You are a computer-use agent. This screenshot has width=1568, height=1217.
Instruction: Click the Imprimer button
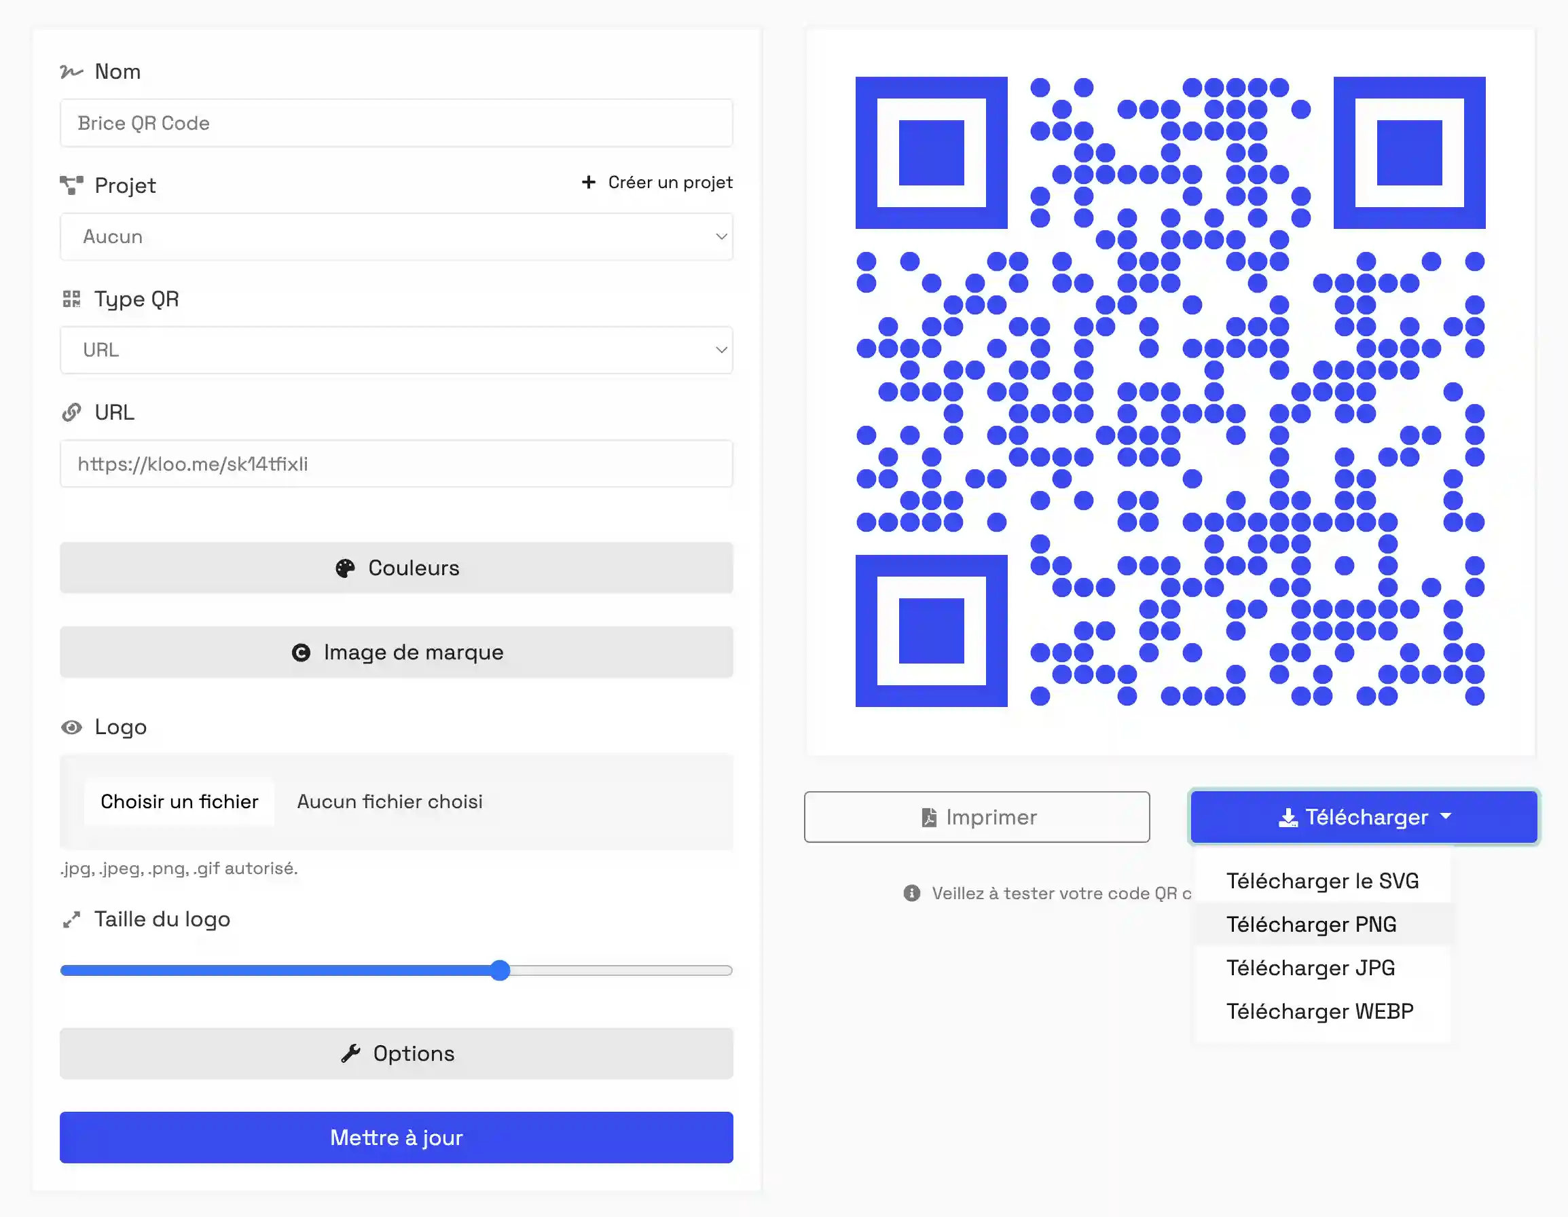(x=977, y=817)
